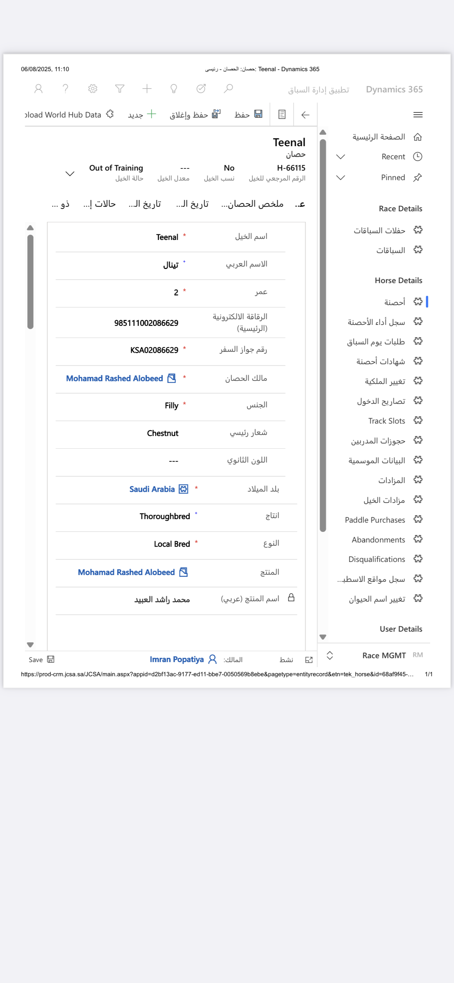
Task: Click the حفظ وإغلاق save and close button
Action: point(195,115)
